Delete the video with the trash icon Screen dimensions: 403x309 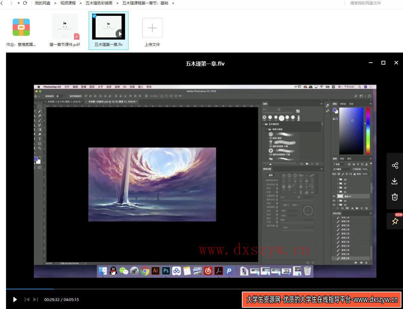point(395,197)
